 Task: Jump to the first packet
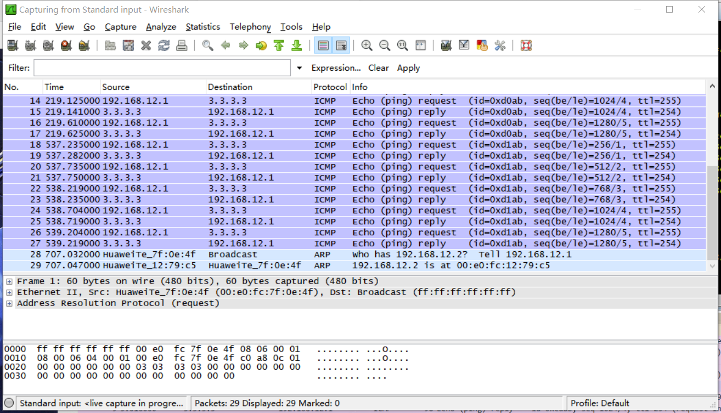[x=279, y=46]
